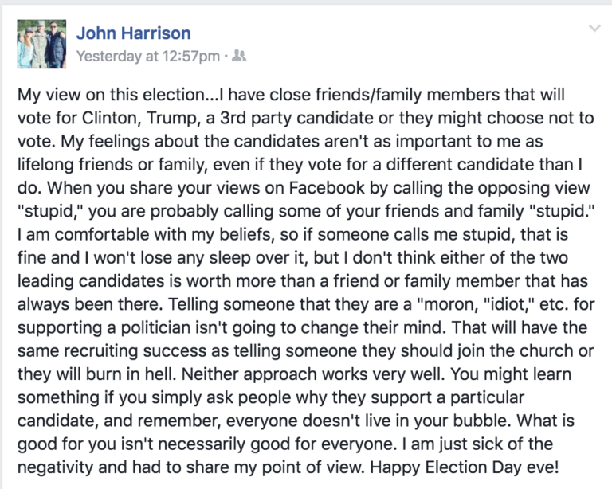Visit John Harrison's profile via name link
This screenshot has width=612, height=489.
pos(134,33)
